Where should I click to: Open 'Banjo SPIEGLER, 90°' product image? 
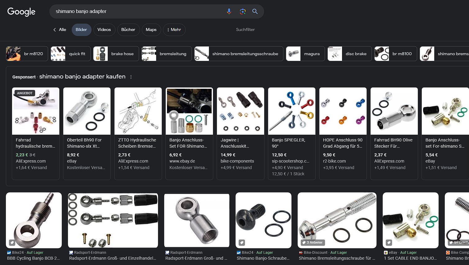pos(292,111)
